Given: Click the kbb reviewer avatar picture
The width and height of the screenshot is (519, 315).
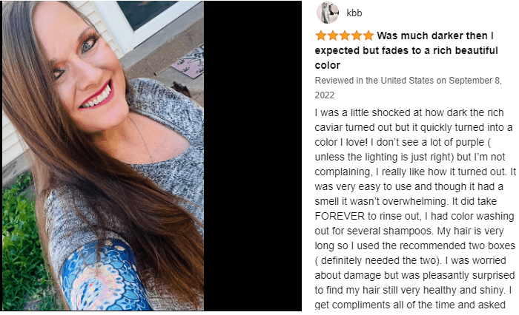Looking at the screenshot, I should [328, 13].
